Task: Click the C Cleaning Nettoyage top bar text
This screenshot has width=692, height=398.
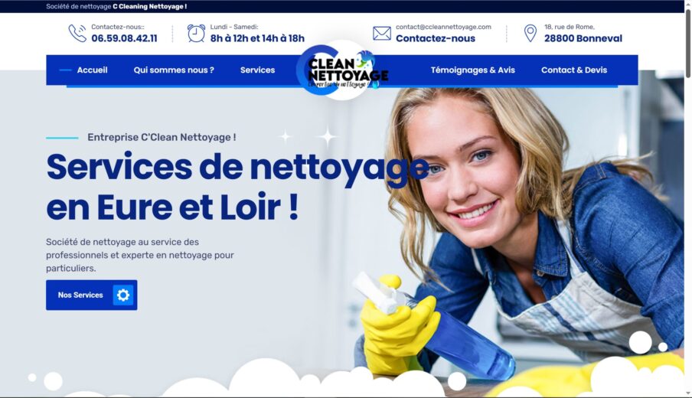Action: [x=149, y=7]
